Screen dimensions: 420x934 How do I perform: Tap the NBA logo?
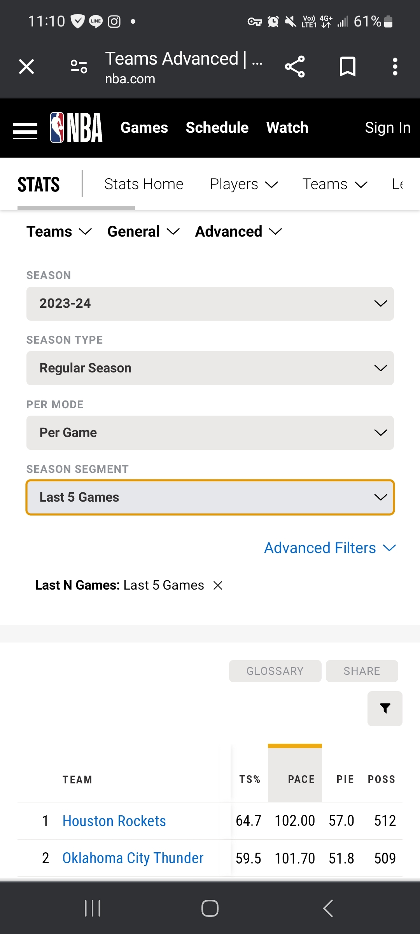[77, 128]
